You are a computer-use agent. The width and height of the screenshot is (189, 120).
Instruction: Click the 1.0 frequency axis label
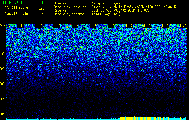[x=3, y=54]
